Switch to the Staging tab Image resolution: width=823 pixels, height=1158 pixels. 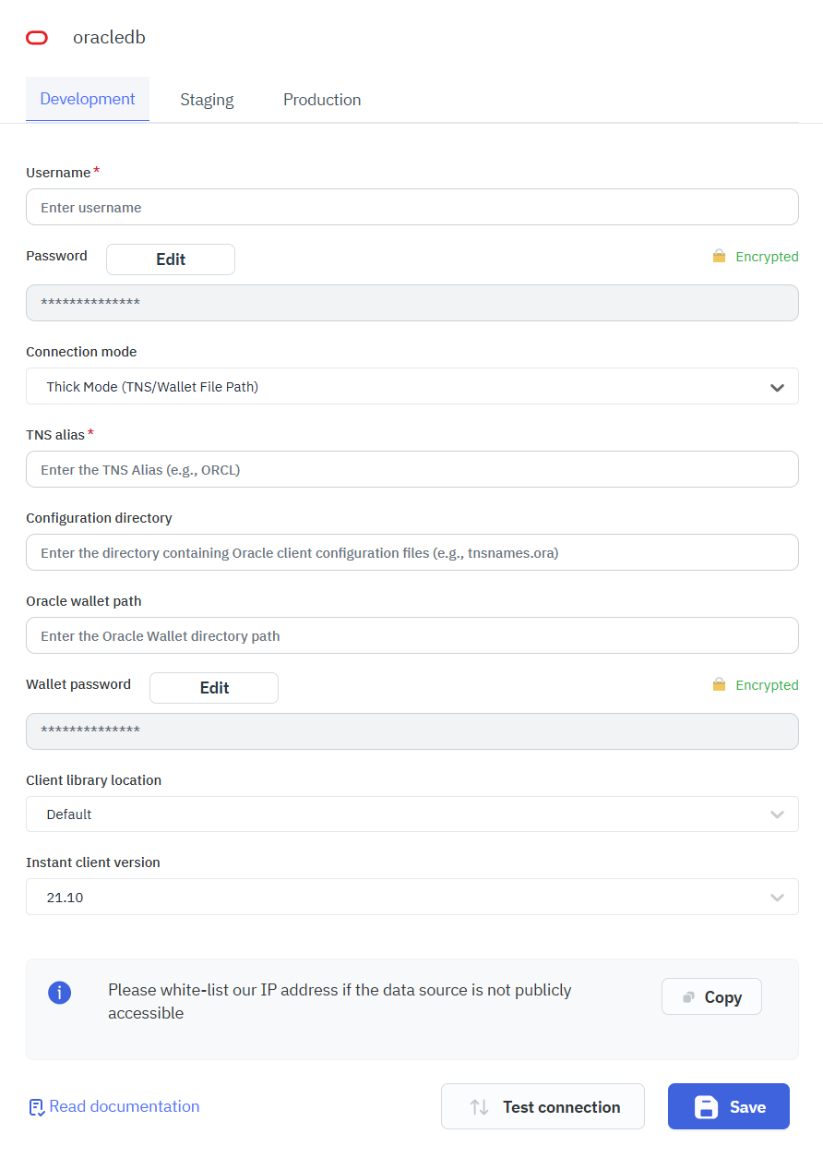207,100
